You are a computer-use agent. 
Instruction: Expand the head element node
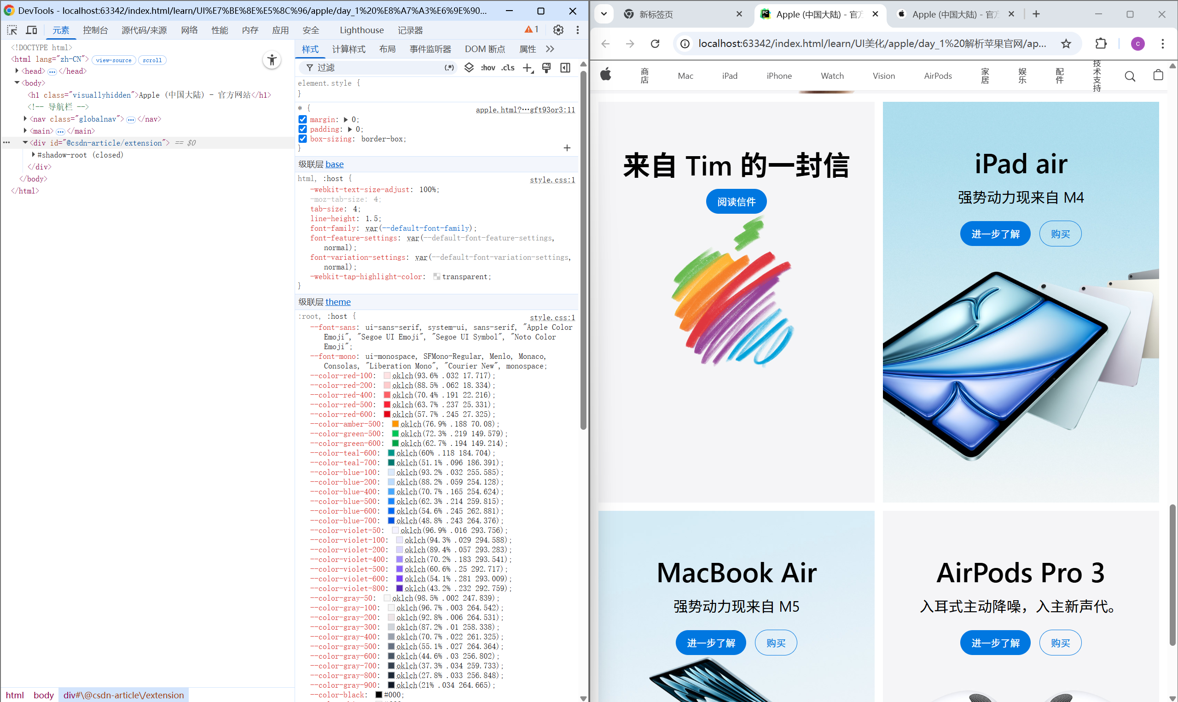click(17, 71)
